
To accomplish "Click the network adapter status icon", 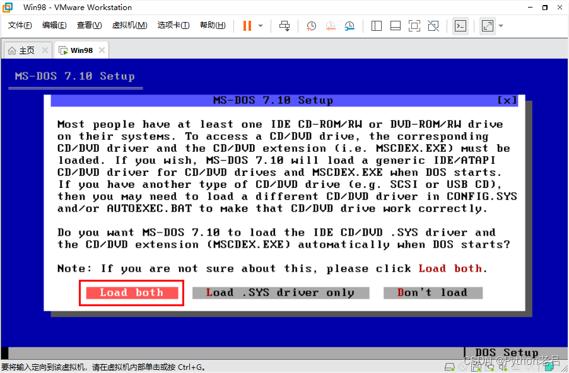I will click(489, 367).
